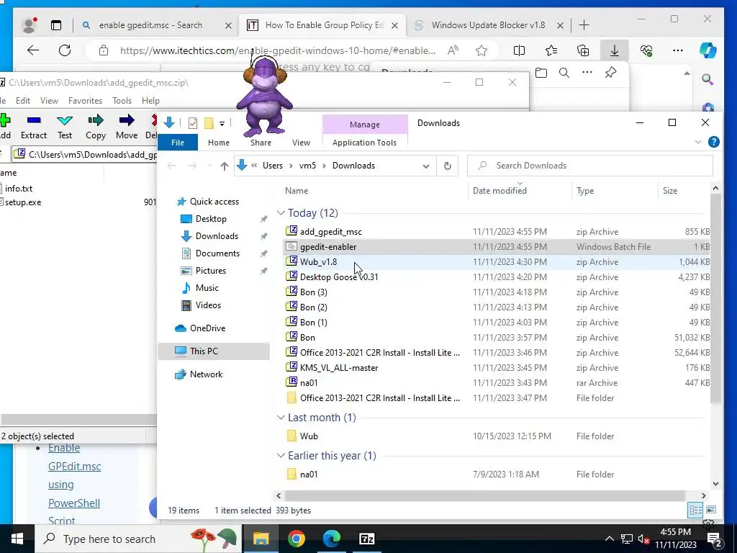Collapse the Earlier this year (1) group
Viewport: 737px width, 553px height.
(x=281, y=456)
